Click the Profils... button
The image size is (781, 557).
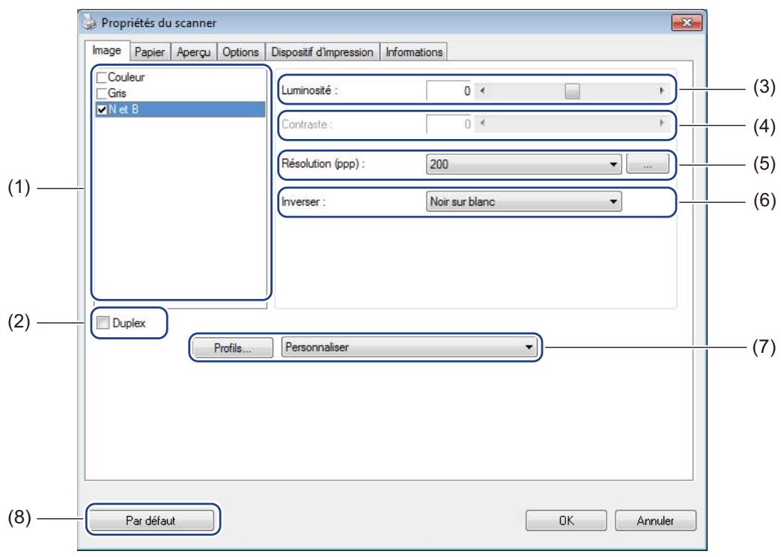click(x=233, y=348)
